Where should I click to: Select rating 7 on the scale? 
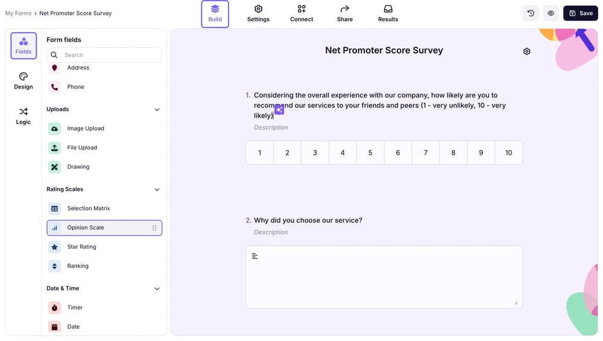click(426, 153)
